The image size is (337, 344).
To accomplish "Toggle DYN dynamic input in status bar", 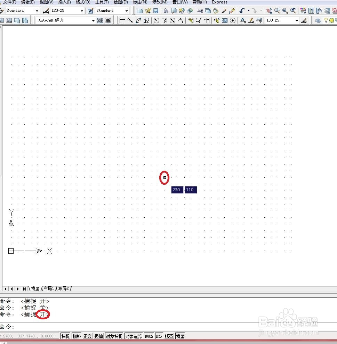I will pyautogui.click(x=159, y=336).
